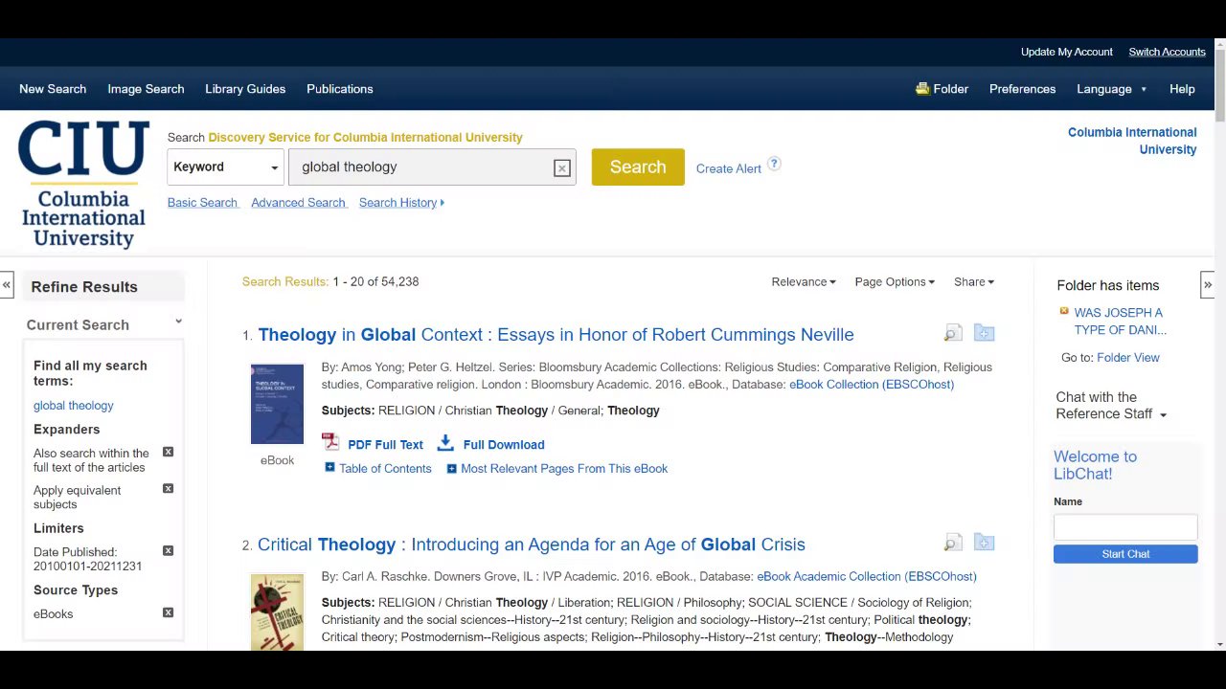Remove the Apply equivalent subjects expander
Image resolution: width=1226 pixels, height=689 pixels.
point(168,489)
